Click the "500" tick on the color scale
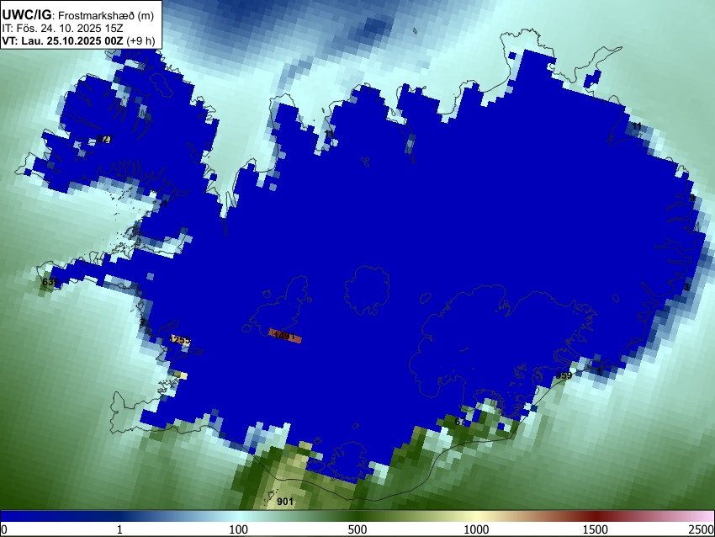Screen dimensions: 715x537 [x=357, y=529]
